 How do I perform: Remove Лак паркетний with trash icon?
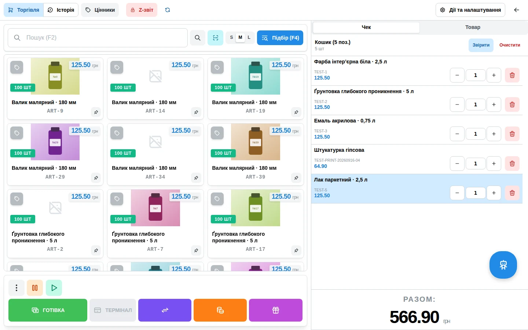tap(512, 193)
